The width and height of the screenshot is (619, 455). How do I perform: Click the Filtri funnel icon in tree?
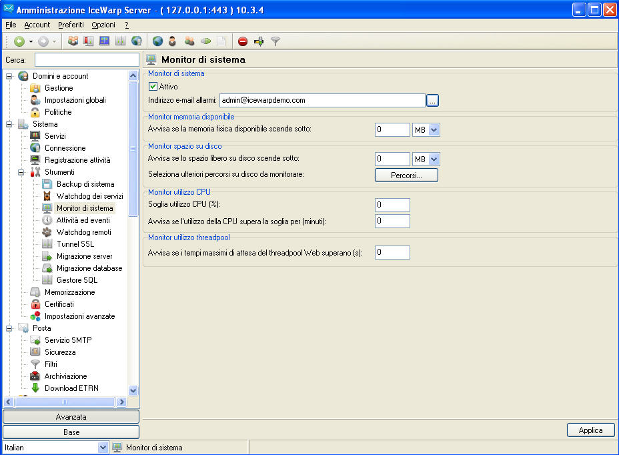(35, 364)
